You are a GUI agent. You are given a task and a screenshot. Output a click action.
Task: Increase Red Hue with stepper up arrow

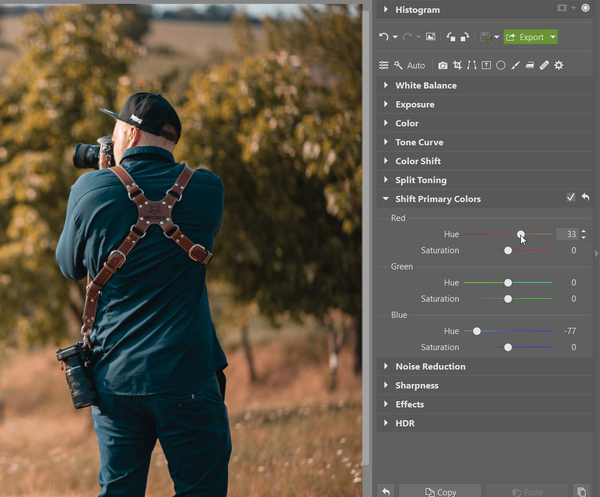(x=583, y=231)
